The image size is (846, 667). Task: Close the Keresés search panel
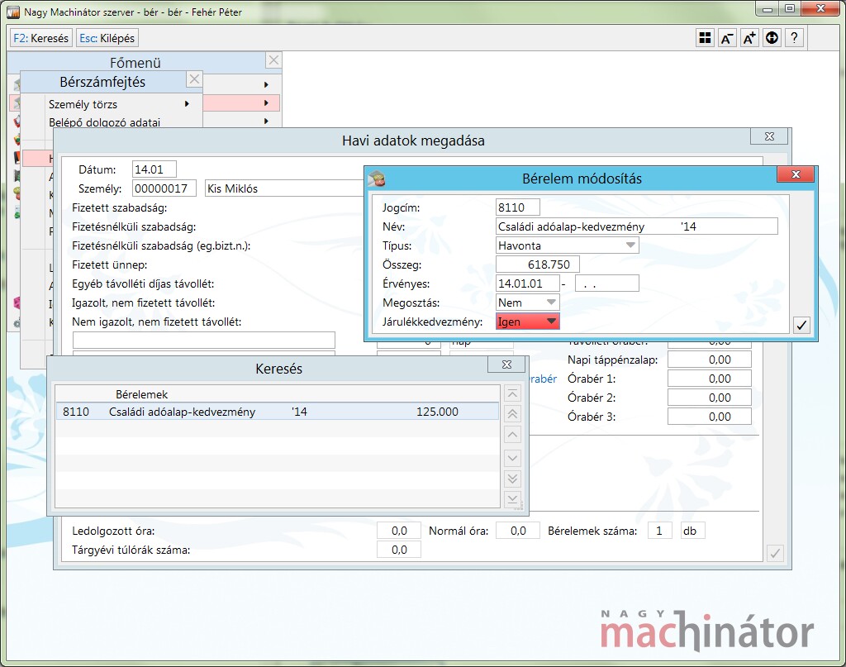(506, 365)
